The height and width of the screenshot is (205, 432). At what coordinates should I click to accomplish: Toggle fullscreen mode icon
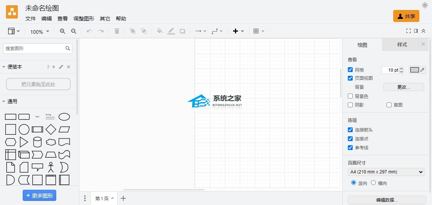pyautogui.click(x=408, y=31)
